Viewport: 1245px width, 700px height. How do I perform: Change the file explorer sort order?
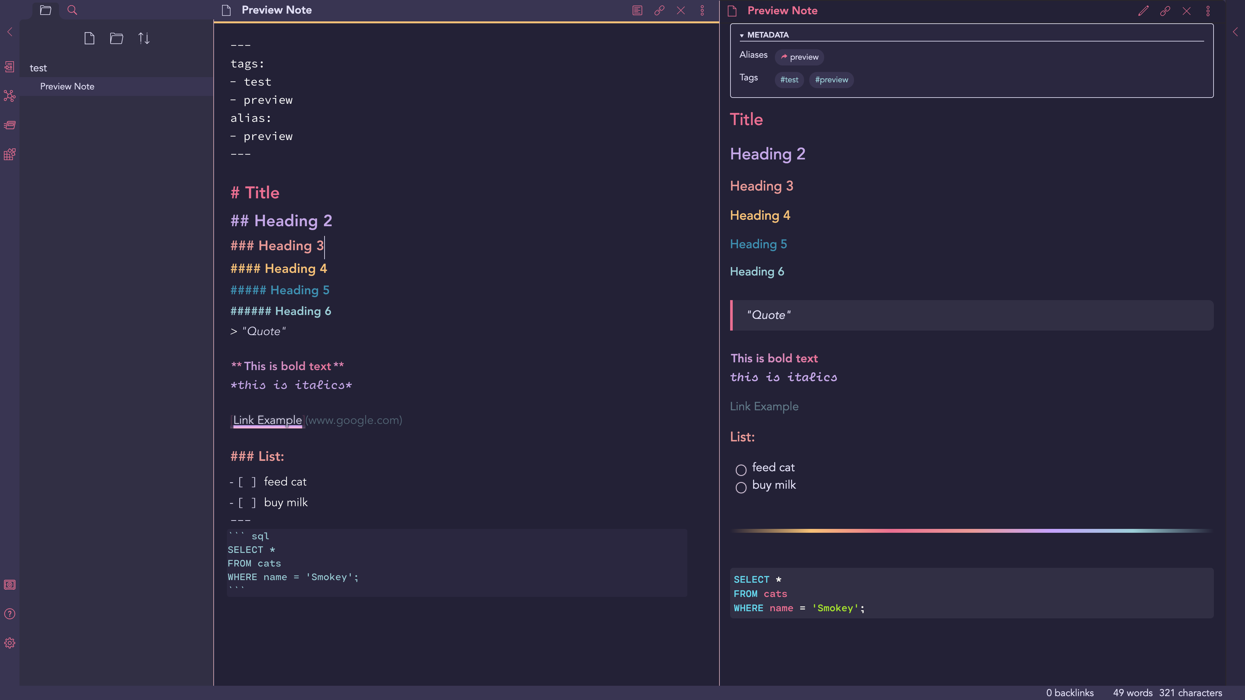[144, 38]
